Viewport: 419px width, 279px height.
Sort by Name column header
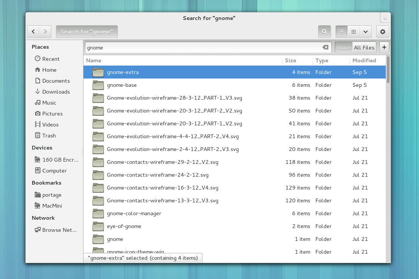(x=183, y=60)
